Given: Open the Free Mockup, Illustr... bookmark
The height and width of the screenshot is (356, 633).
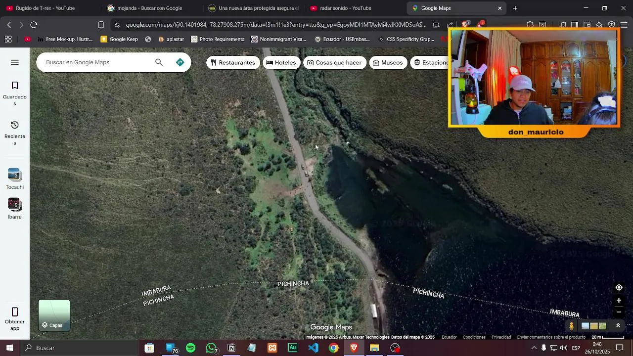Looking at the screenshot, I should [64, 39].
